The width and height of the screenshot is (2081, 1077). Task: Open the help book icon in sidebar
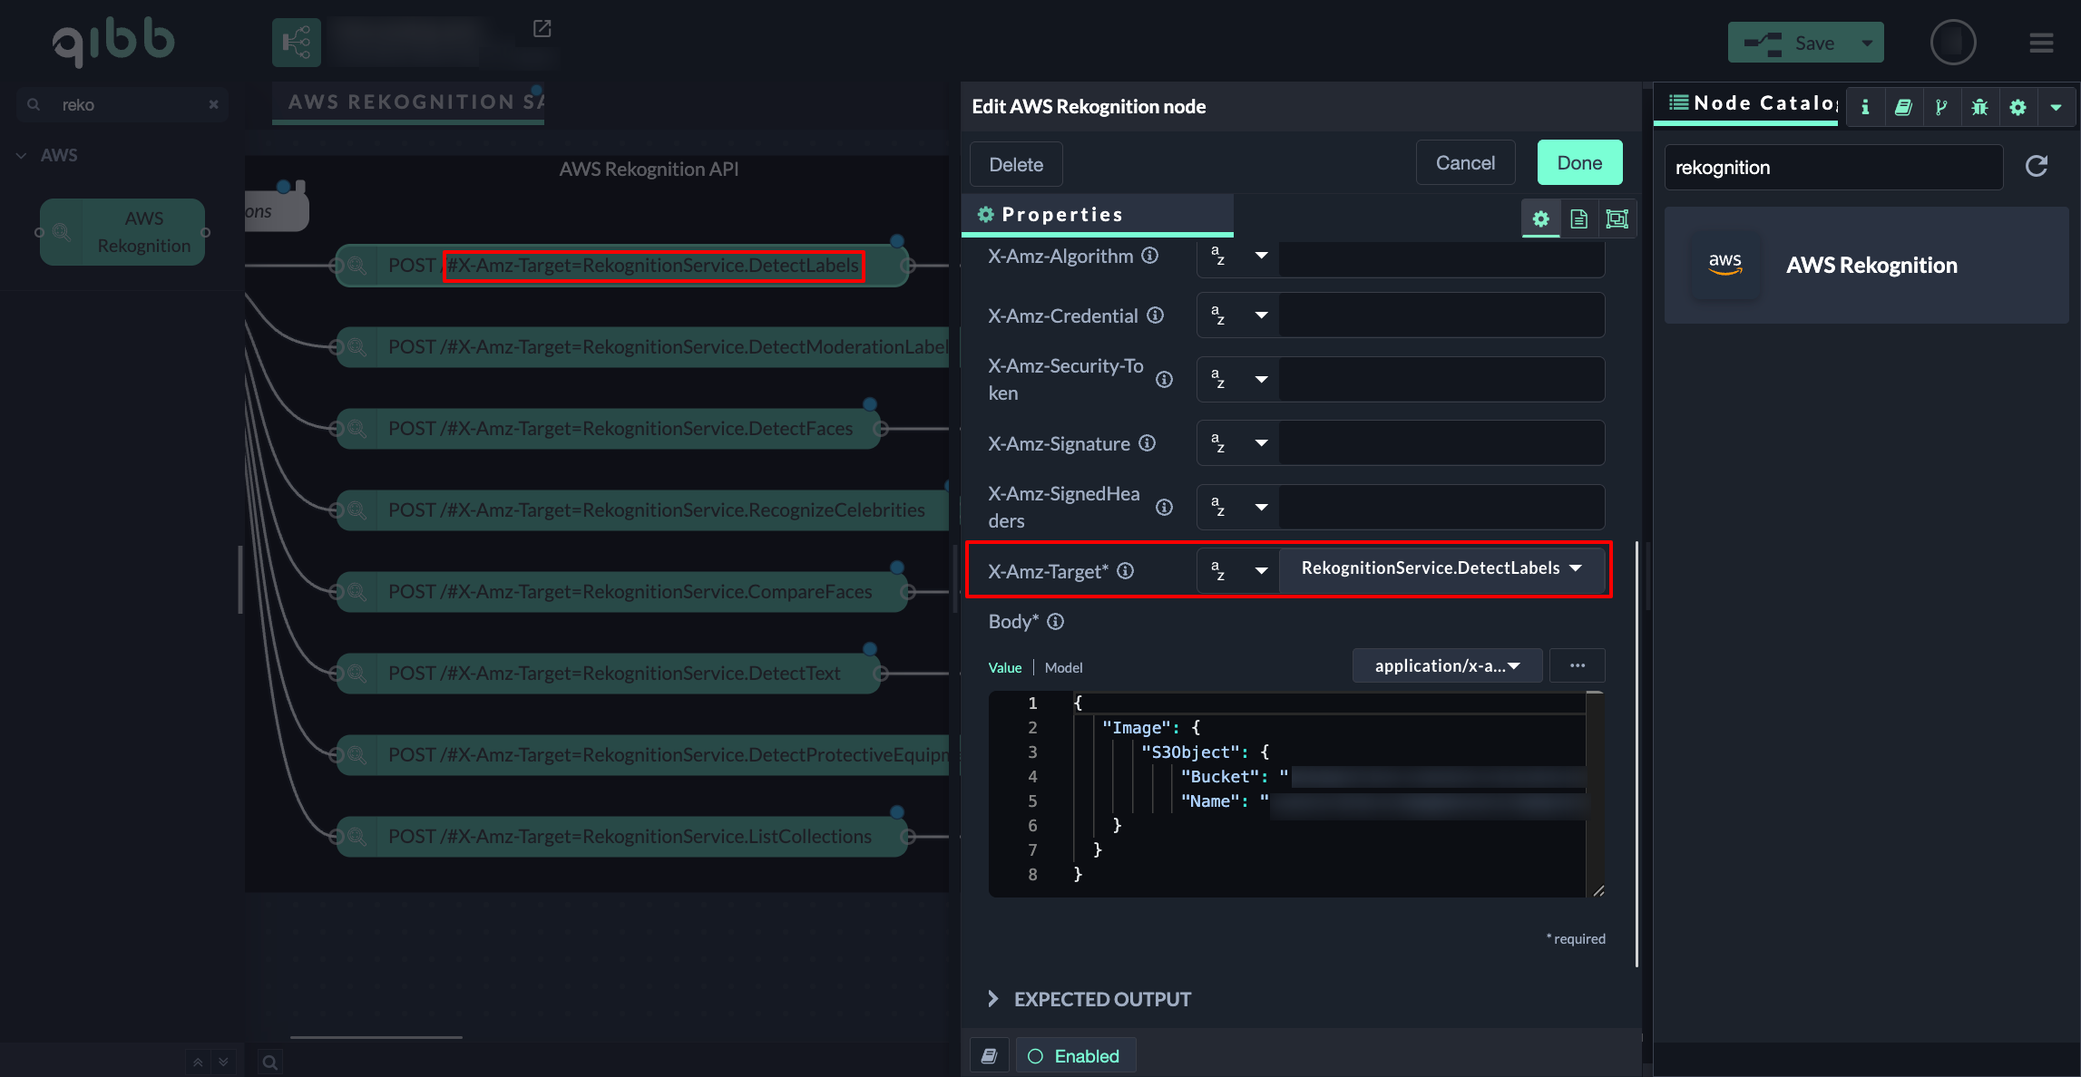[1903, 107]
